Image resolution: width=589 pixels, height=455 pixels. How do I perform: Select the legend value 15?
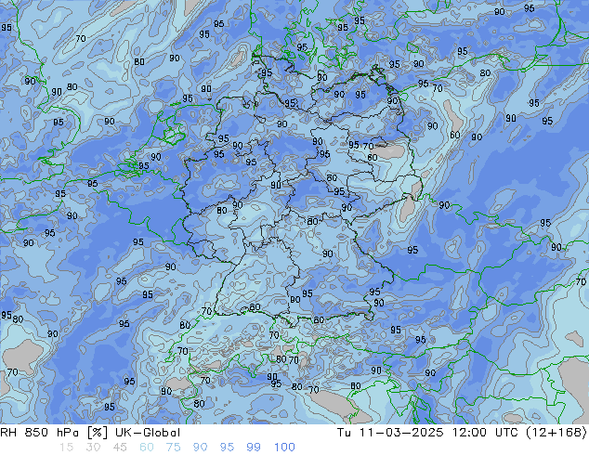click(x=66, y=448)
